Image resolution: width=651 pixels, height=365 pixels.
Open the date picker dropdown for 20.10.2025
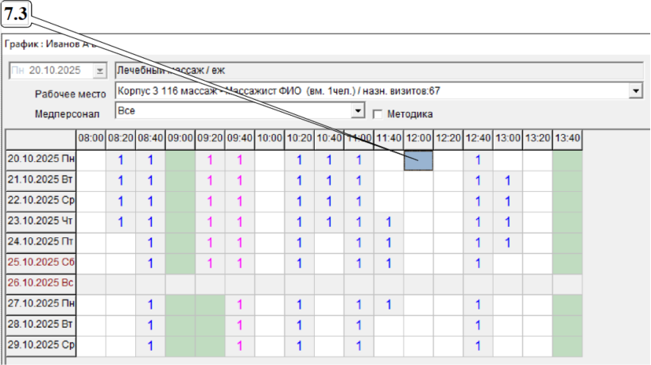(x=99, y=71)
